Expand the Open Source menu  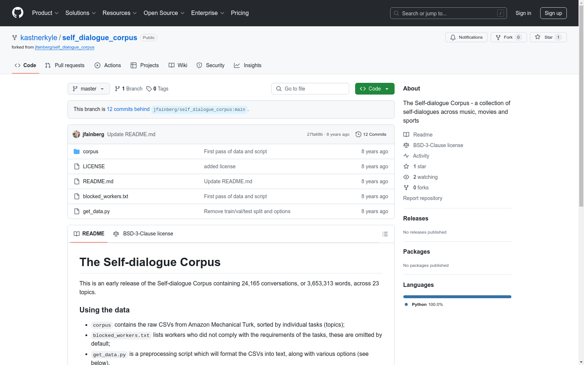164,13
